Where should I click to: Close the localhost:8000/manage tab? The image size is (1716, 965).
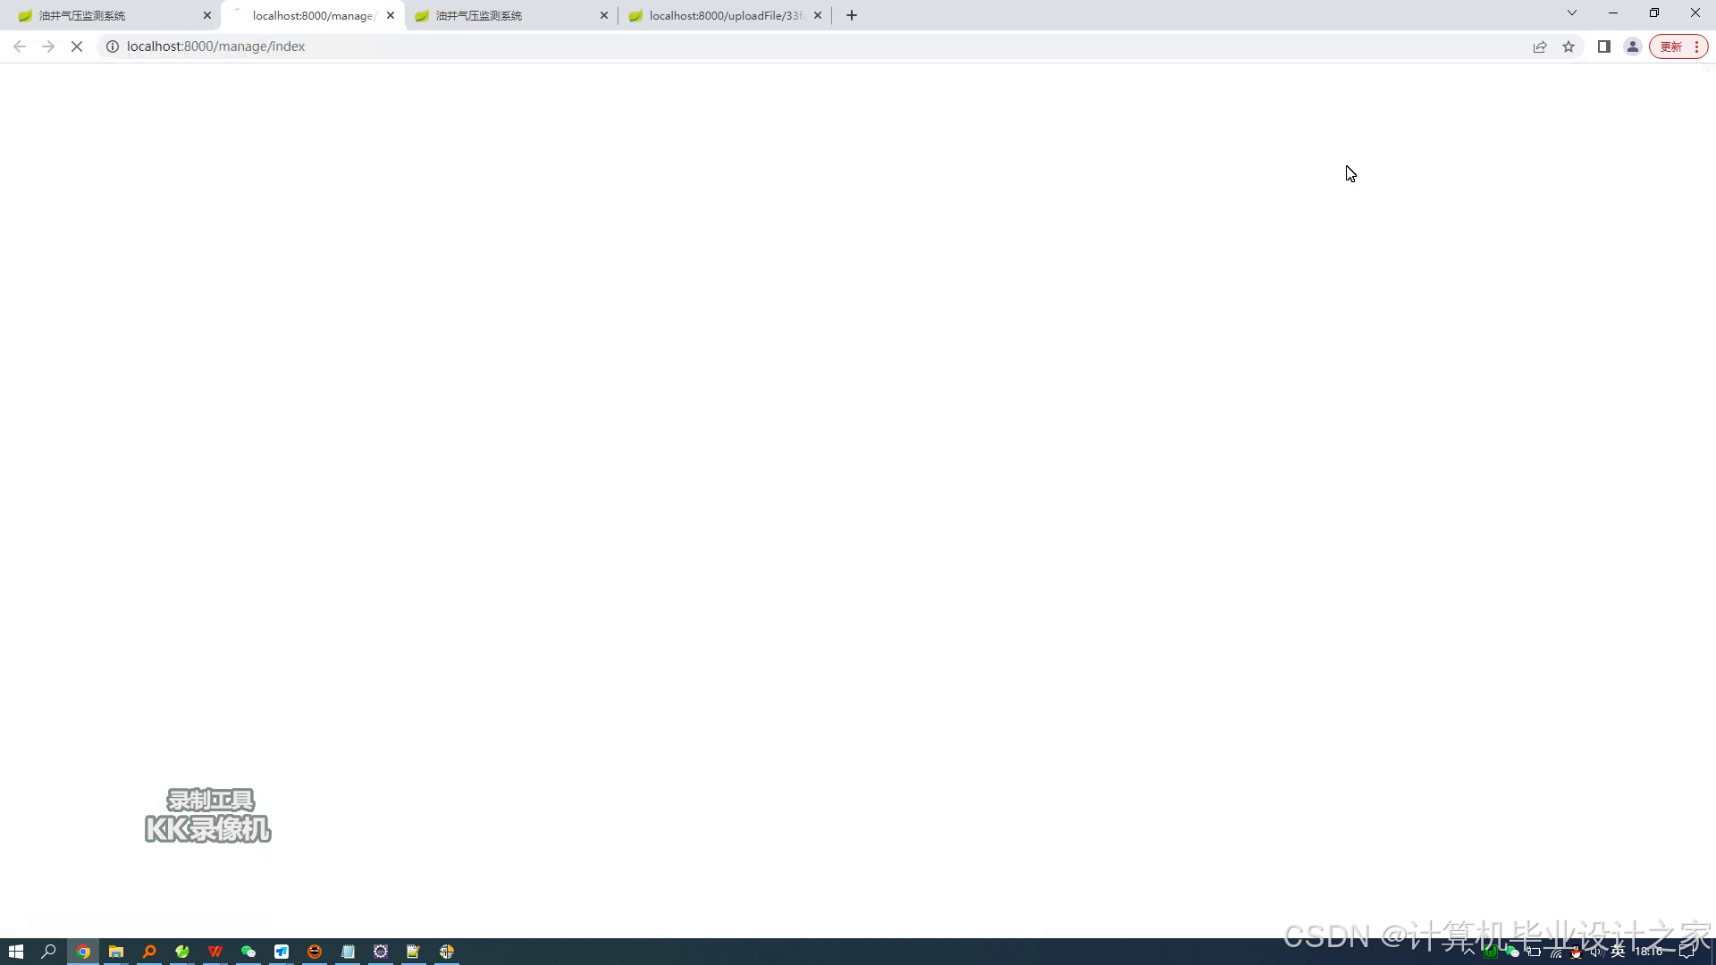point(391,15)
